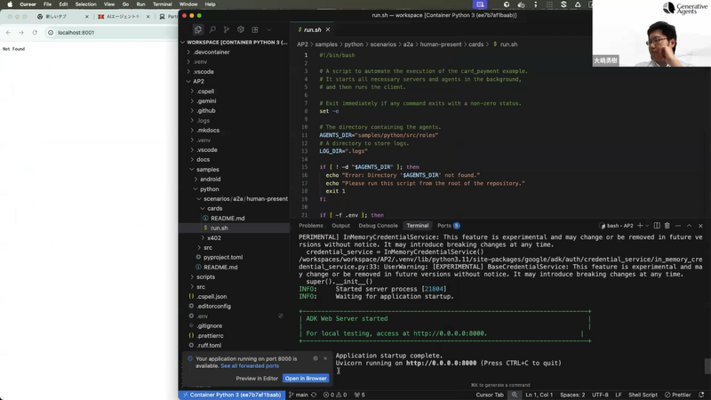The image size is (711, 400).
Task: Click the notification bell in status bar
Action: pos(701,395)
